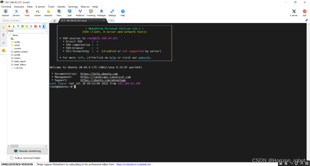Select the .bash_history file
The width and height of the screenshot is (310, 166).
[18, 65]
